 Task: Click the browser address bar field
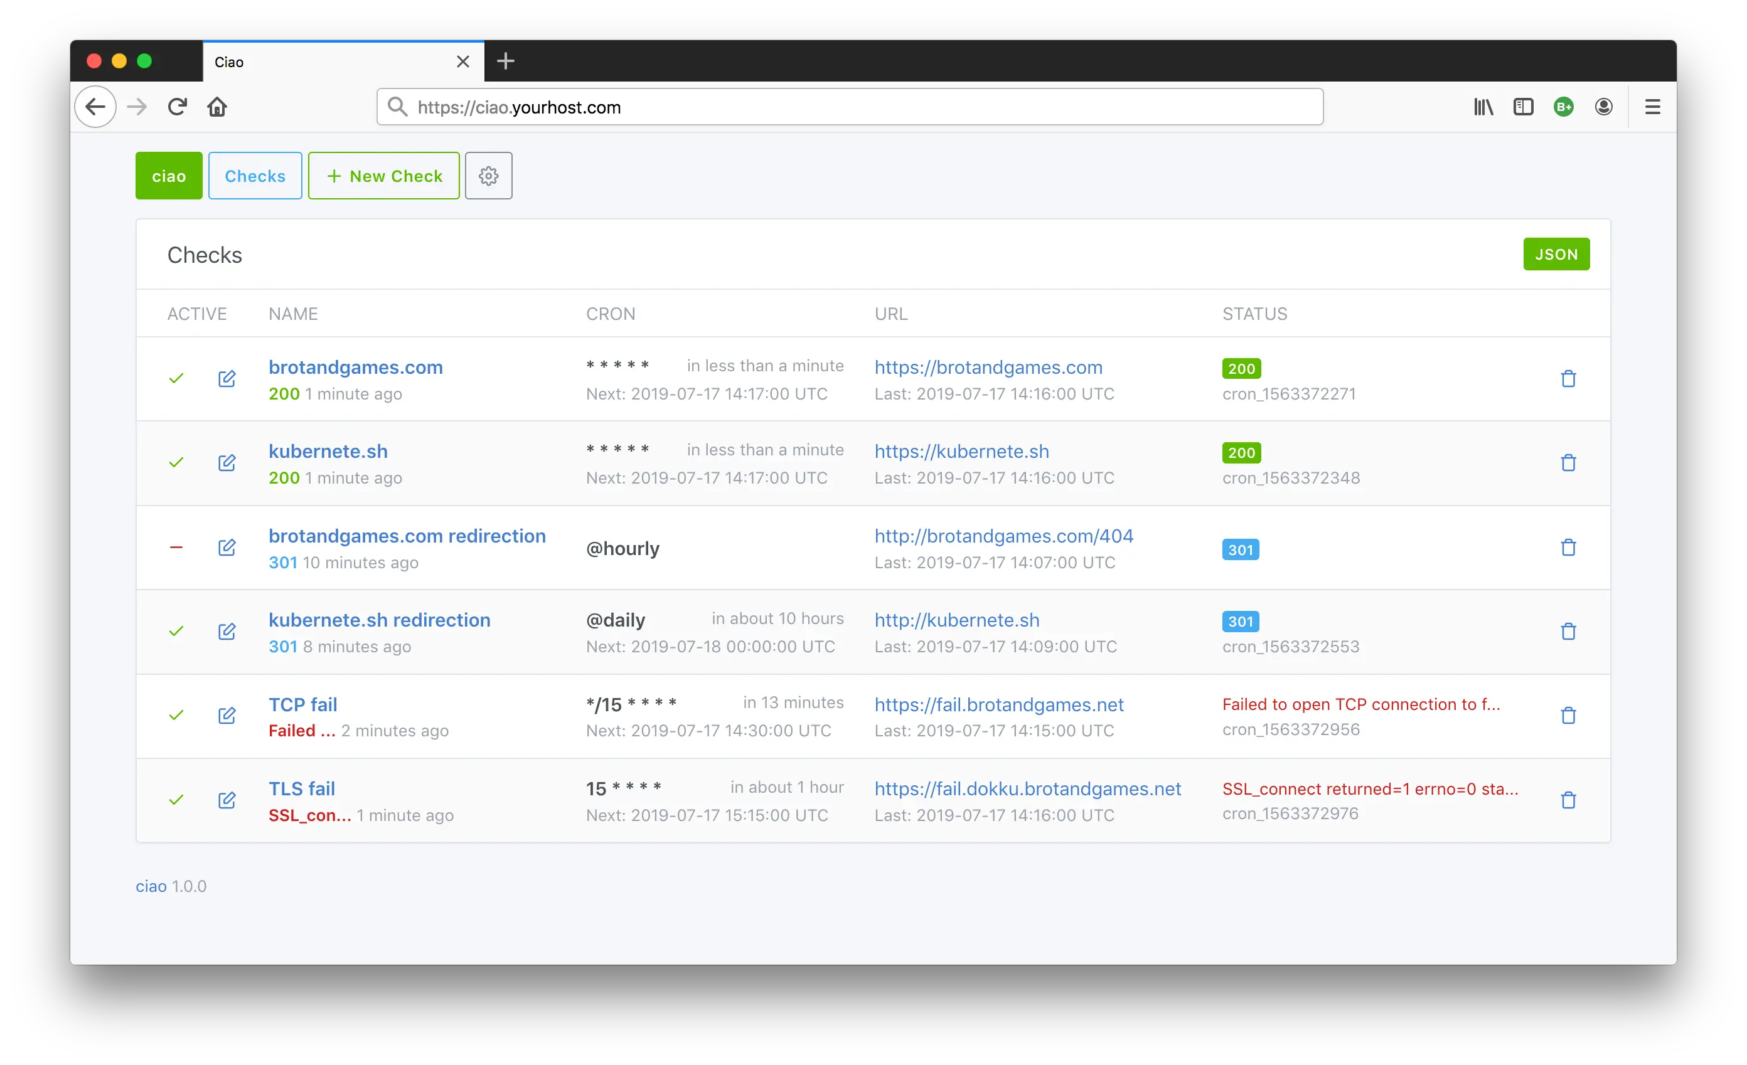[851, 107]
